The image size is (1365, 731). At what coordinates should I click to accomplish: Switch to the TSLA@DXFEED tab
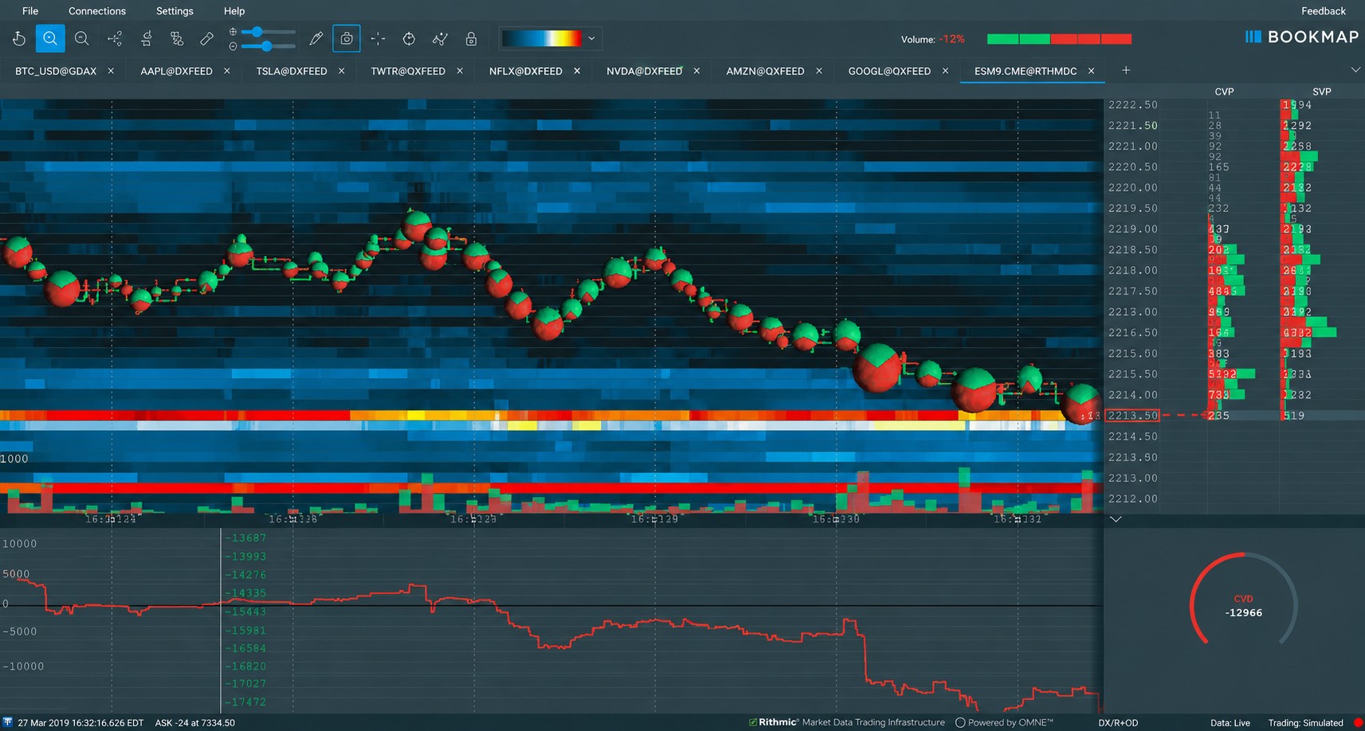292,71
